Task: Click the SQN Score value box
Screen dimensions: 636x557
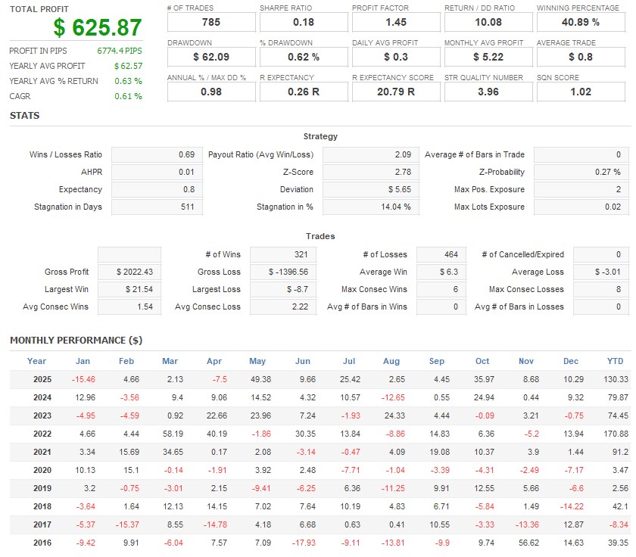Action: pos(580,92)
